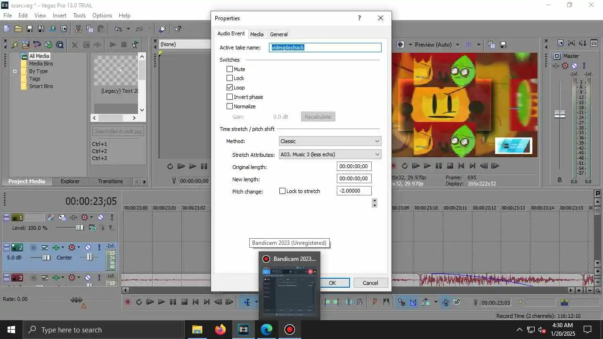Click Remove unused media lightning icon
Viewport: 603px width, 339px height.
[x=15, y=45]
